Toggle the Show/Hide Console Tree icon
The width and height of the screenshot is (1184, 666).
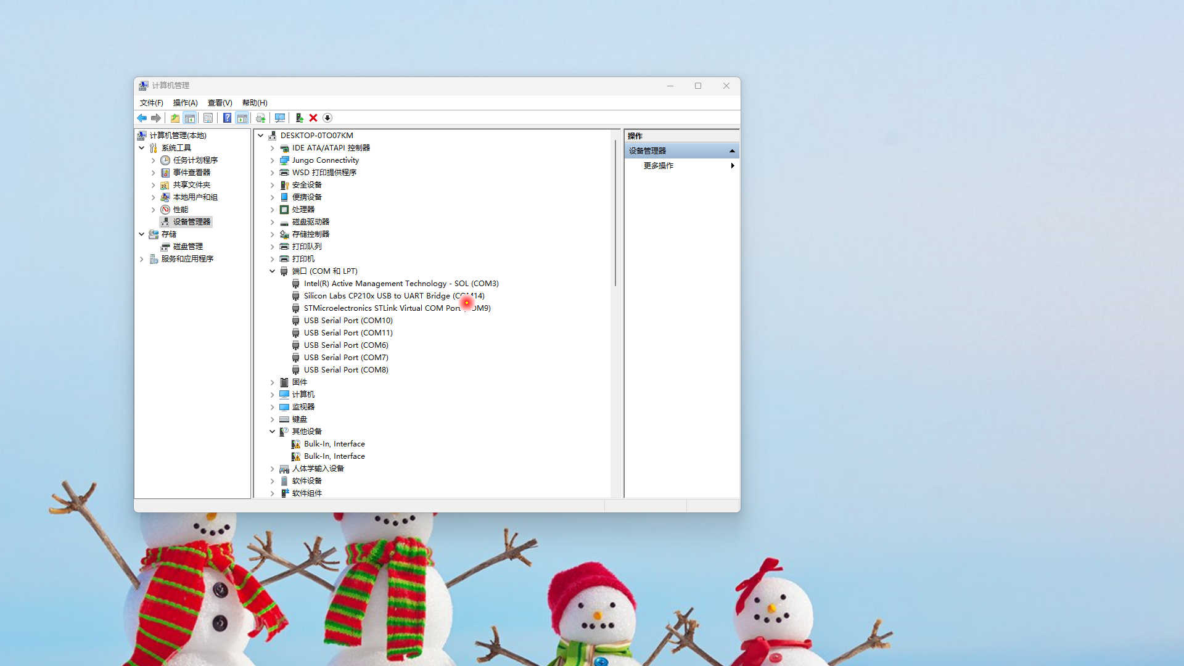click(x=190, y=118)
